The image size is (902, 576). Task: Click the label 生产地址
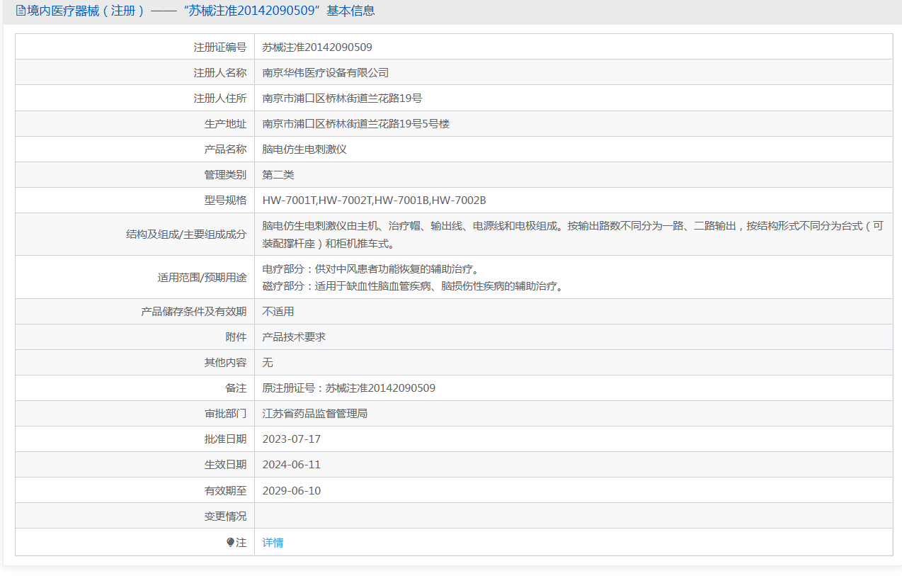click(x=226, y=124)
